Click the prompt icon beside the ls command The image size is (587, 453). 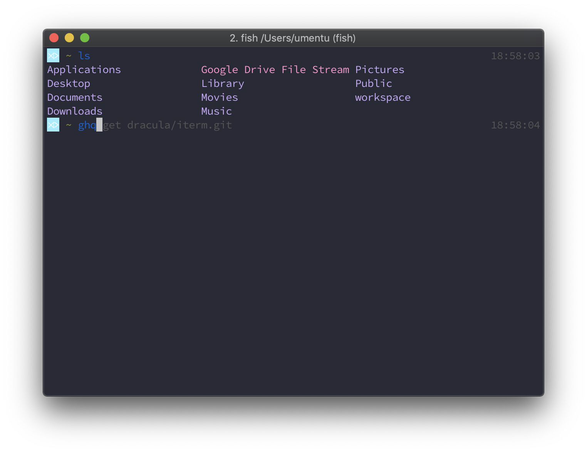53,56
